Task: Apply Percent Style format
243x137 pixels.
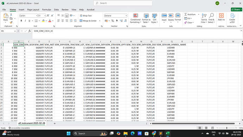Action: pyautogui.click(x=113, y=21)
